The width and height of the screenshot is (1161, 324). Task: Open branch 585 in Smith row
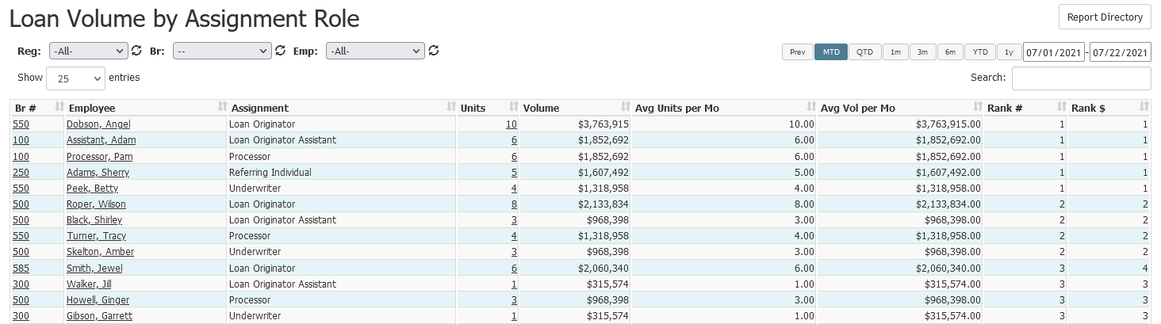[x=20, y=268]
